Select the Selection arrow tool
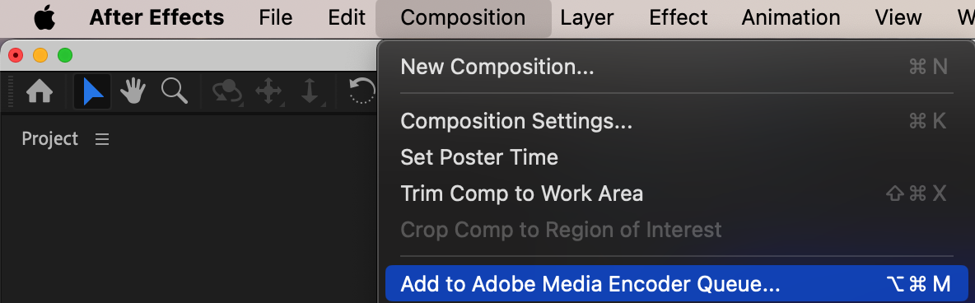The image size is (975, 303). click(93, 92)
